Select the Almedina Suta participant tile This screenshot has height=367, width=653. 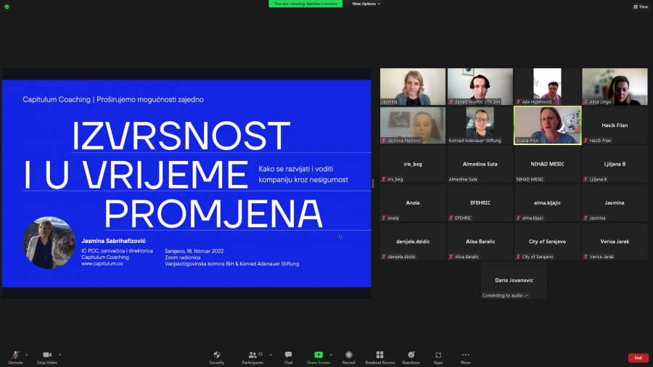point(480,164)
